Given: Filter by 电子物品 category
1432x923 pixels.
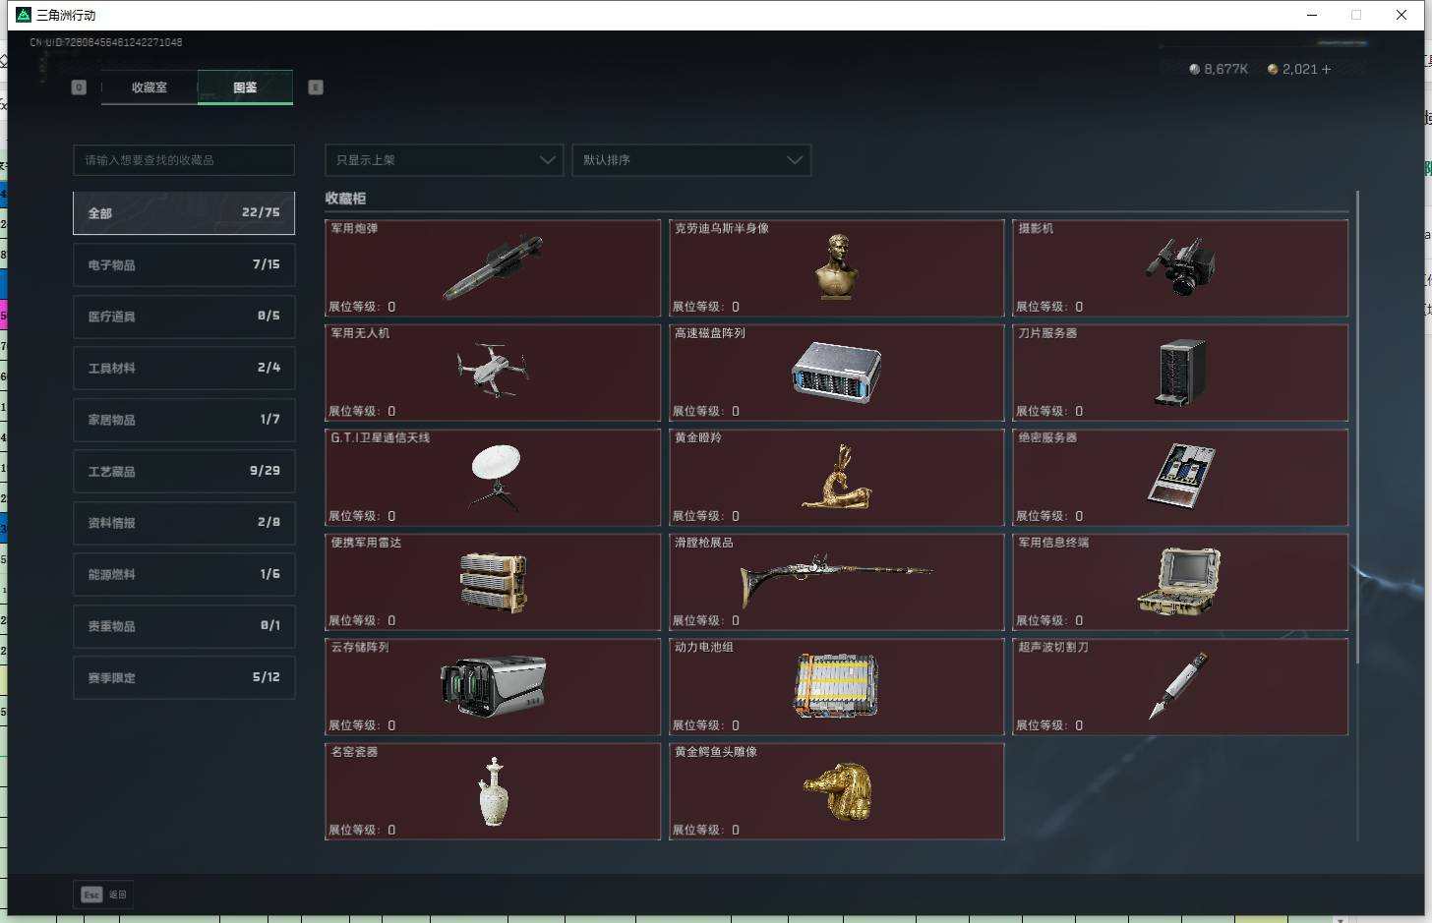Looking at the screenshot, I should pyautogui.click(x=184, y=264).
